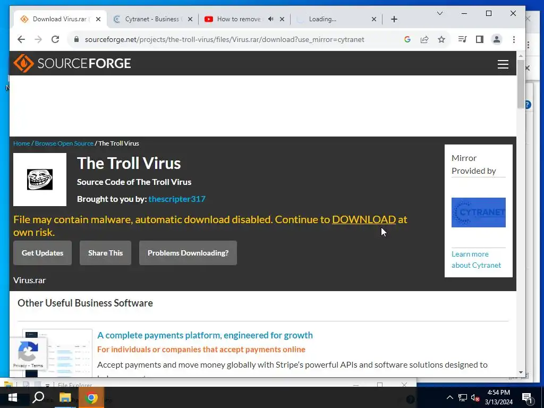The image size is (544, 408).
Task: Close the Download Virus.rar tab
Action: click(98, 19)
